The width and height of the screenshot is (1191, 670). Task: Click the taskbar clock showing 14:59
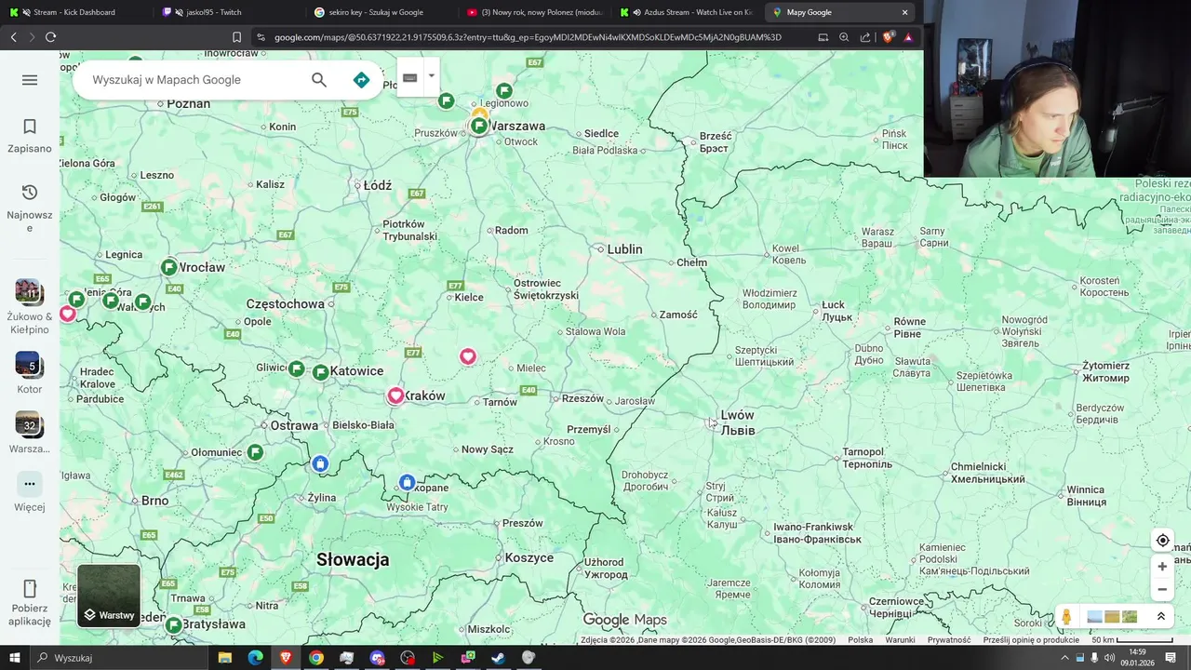pyautogui.click(x=1137, y=658)
